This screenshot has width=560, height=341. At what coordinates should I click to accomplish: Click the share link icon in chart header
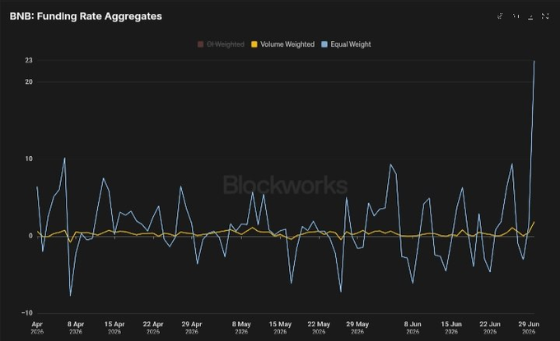[500, 16]
